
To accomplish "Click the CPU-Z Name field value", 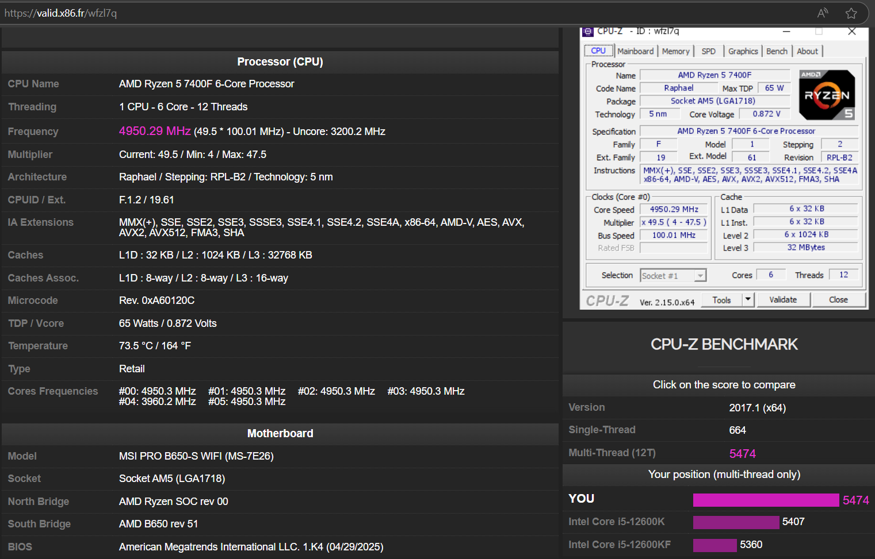I will (715, 75).
